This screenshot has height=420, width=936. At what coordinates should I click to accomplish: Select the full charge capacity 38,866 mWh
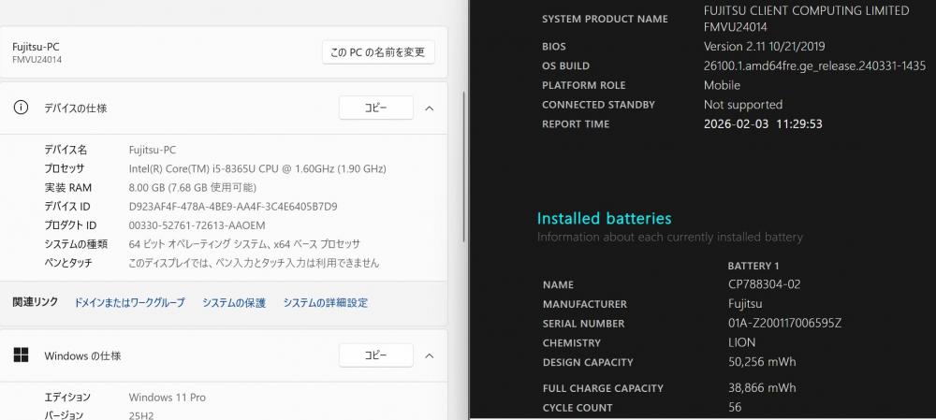pyautogui.click(x=762, y=388)
